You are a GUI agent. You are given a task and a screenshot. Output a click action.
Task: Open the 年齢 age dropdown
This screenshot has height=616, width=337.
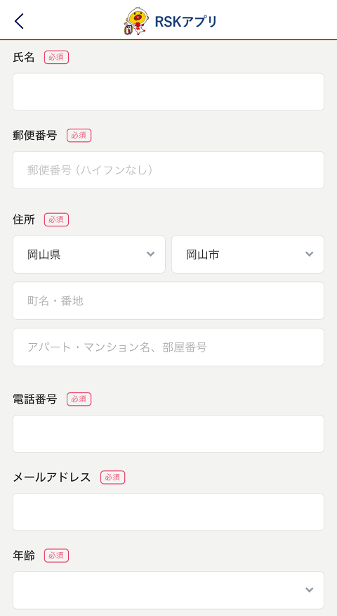[x=168, y=590]
